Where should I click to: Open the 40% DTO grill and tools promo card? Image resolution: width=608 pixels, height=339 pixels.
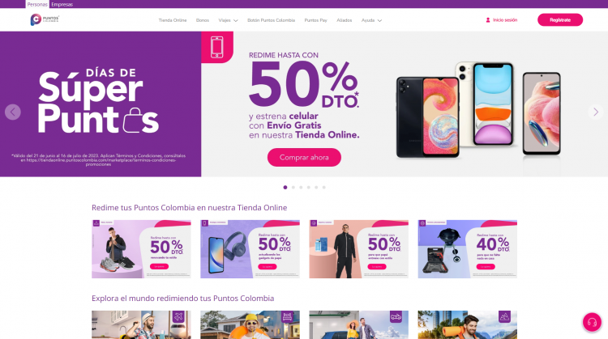coord(467,249)
